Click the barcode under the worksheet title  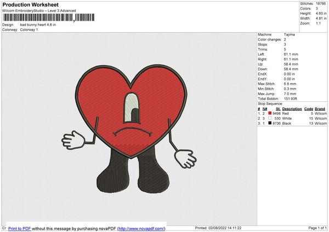click(x=49, y=18)
